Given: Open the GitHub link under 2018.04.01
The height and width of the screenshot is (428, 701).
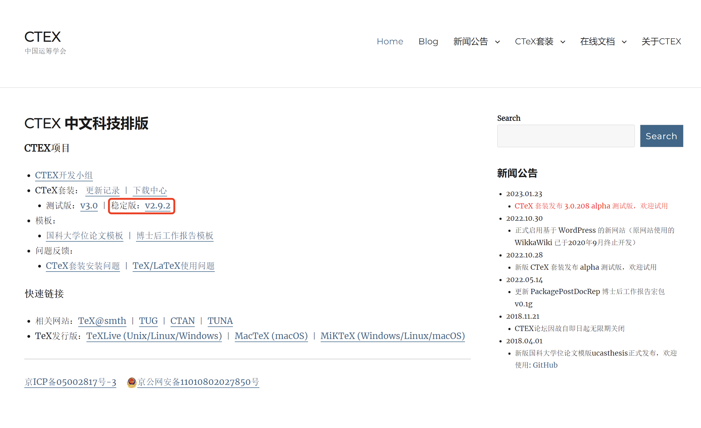Looking at the screenshot, I should pos(545,365).
